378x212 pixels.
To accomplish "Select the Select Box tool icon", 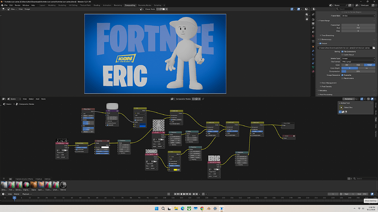I will pyautogui.click(x=341, y=108).
